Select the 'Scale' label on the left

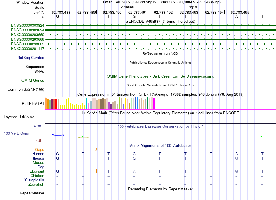[39, 7]
